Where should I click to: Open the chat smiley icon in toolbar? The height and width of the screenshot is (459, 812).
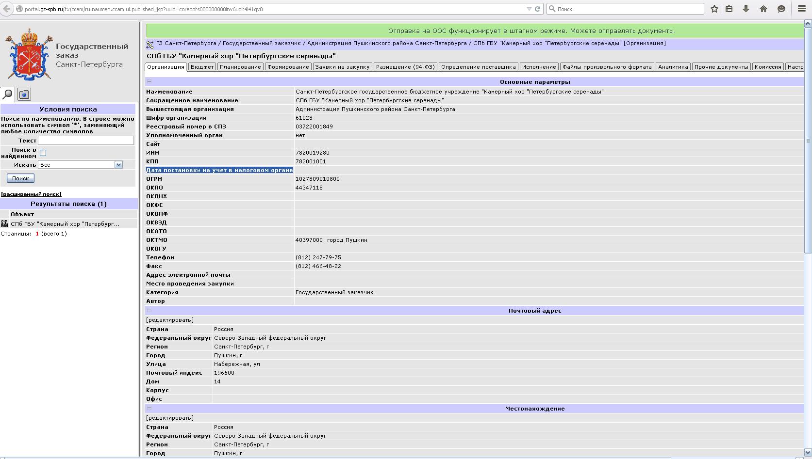pos(781,9)
